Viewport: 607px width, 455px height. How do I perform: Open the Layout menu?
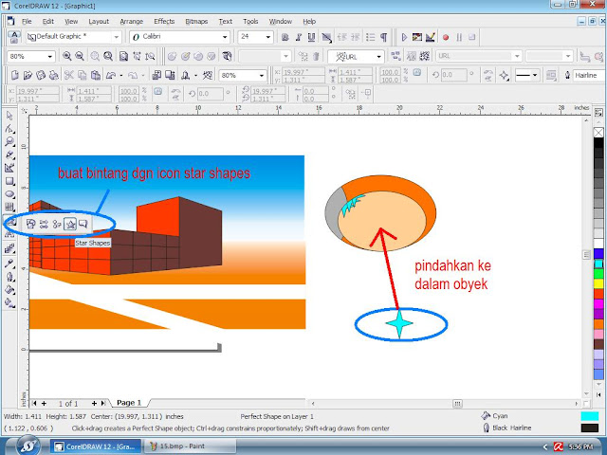99,21
